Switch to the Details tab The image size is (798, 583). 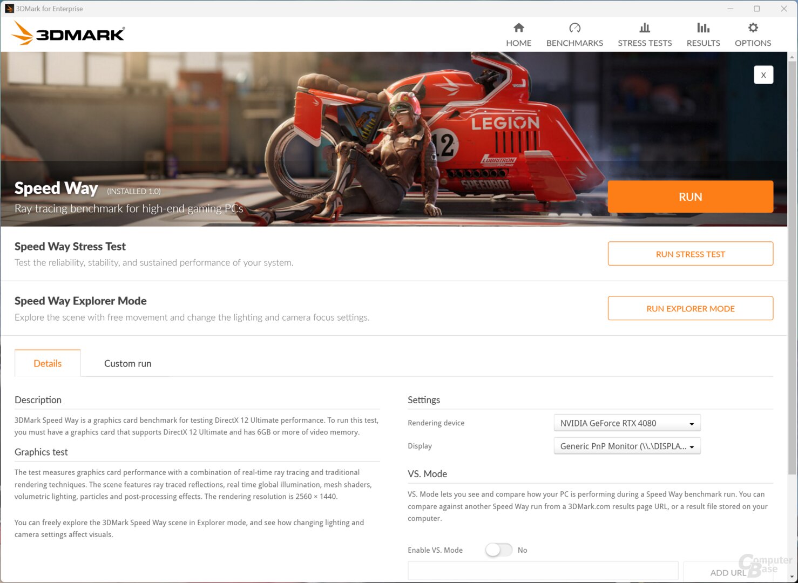pos(48,363)
